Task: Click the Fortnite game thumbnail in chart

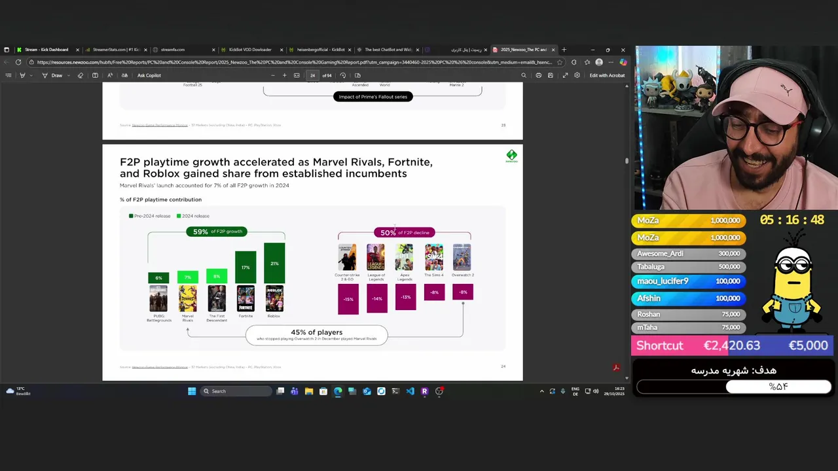Action: point(246,299)
